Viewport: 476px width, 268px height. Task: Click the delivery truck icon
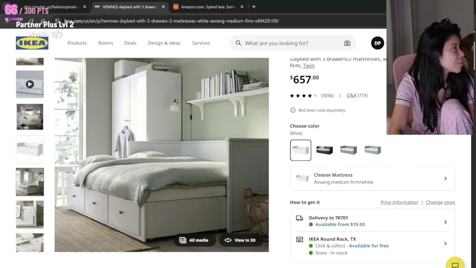click(x=299, y=218)
